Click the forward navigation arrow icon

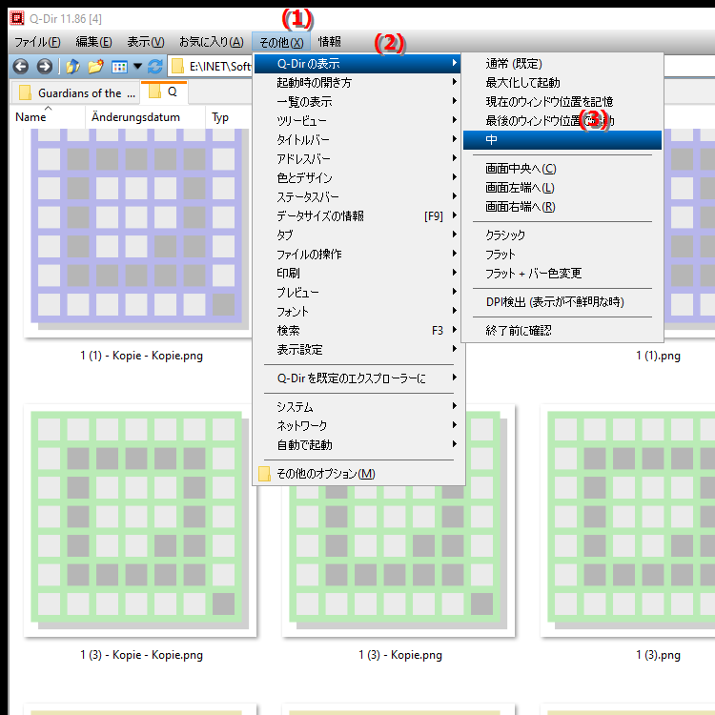[x=44, y=67]
